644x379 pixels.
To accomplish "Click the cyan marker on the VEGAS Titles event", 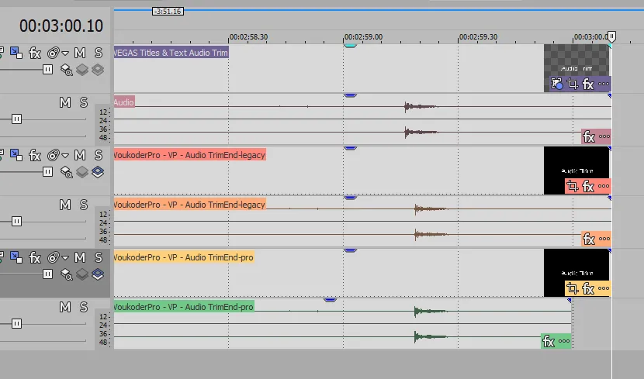I will [350, 46].
